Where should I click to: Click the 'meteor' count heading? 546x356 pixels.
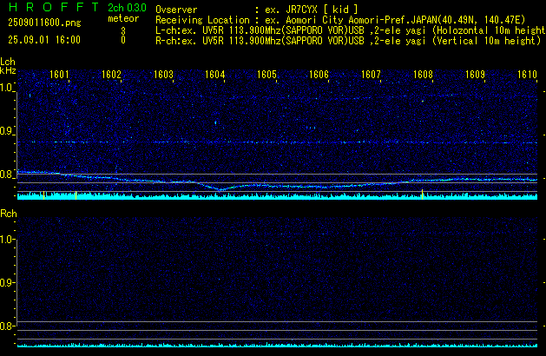(123, 18)
